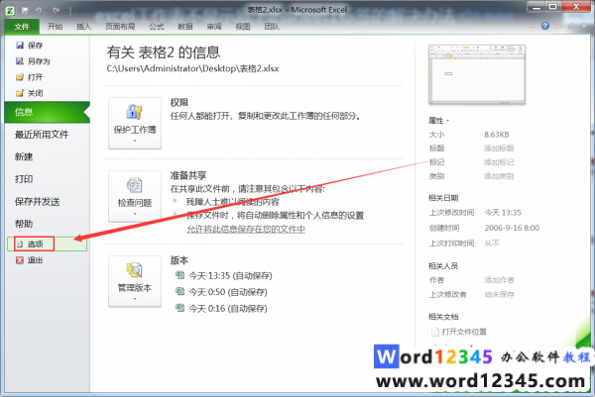Click the file size value 8.63KB
The image size is (595, 397).
pos(497,135)
